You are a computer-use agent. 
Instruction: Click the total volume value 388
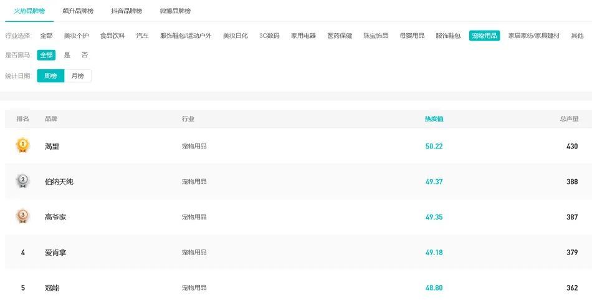pos(572,182)
